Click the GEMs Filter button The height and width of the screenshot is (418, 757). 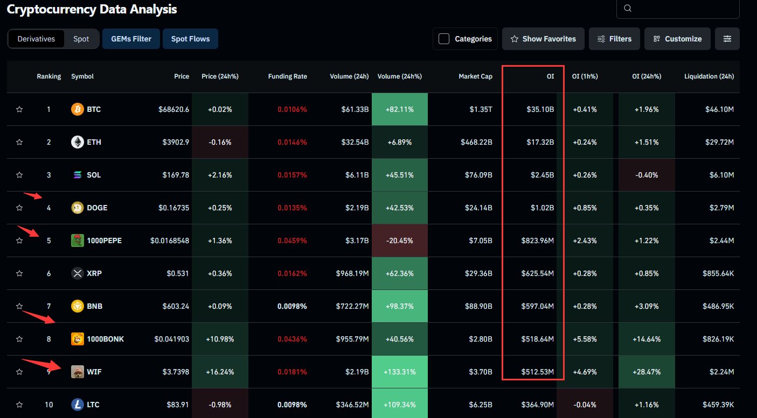pos(131,38)
